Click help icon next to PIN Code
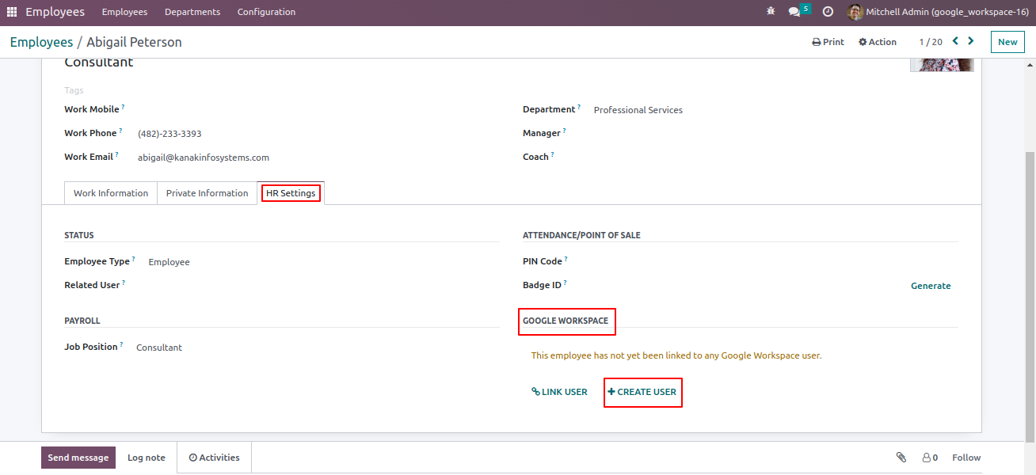 tap(566, 259)
